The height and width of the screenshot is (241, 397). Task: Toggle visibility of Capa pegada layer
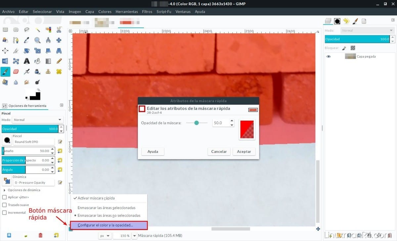click(x=329, y=56)
